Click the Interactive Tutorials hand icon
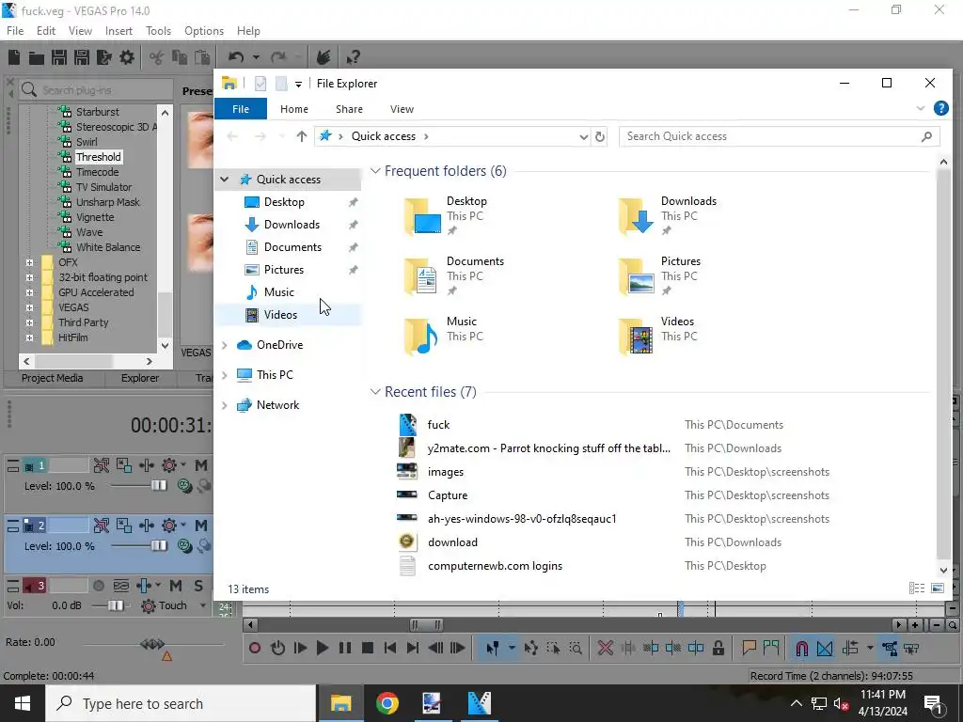The image size is (963, 722). [324, 57]
